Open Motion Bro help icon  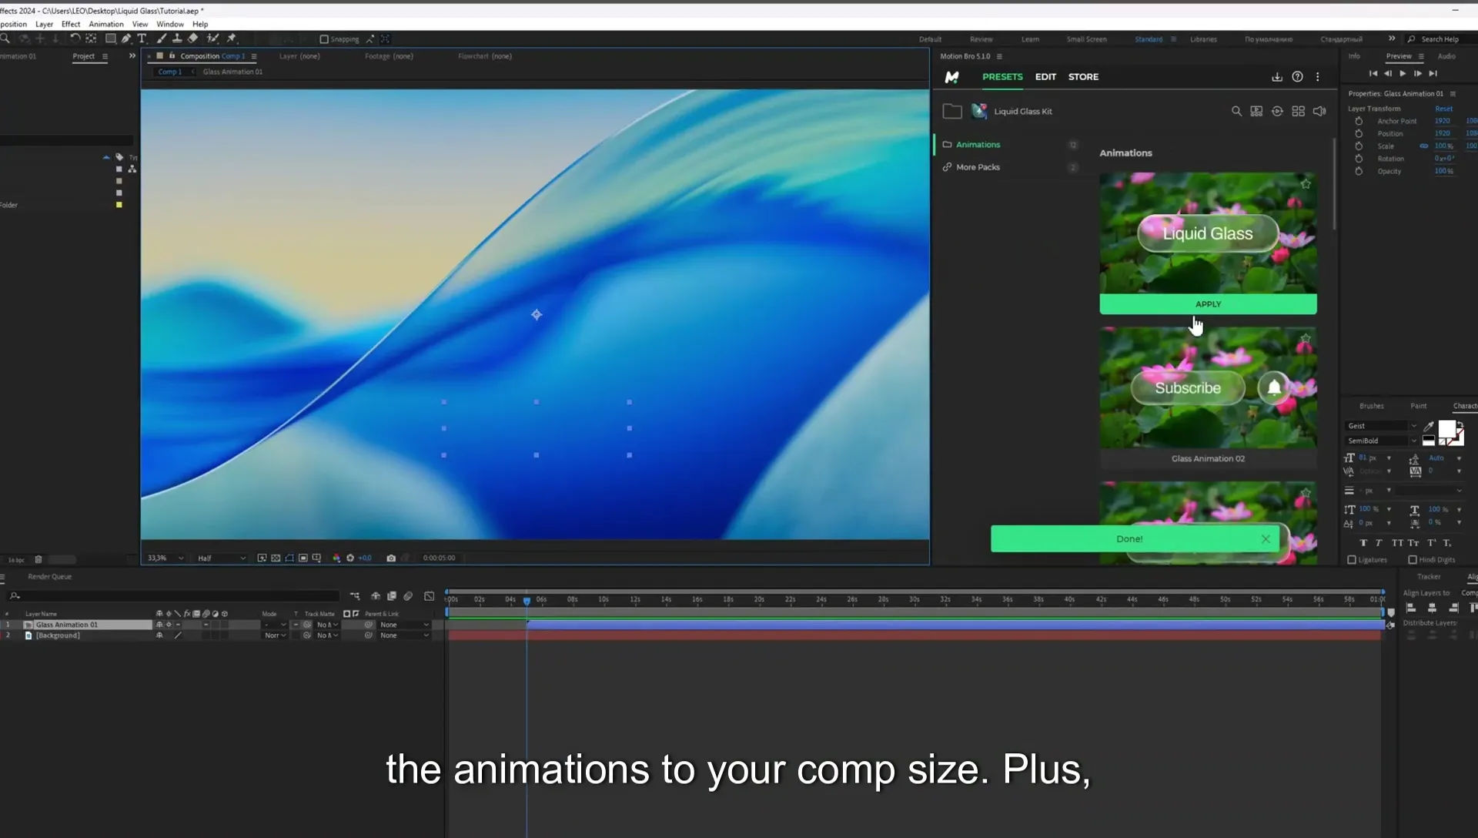(x=1297, y=77)
